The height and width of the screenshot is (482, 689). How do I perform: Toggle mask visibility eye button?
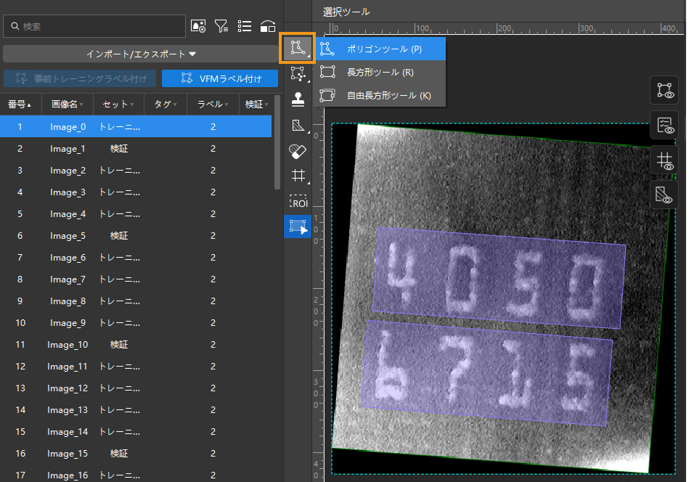pyautogui.click(x=664, y=194)
